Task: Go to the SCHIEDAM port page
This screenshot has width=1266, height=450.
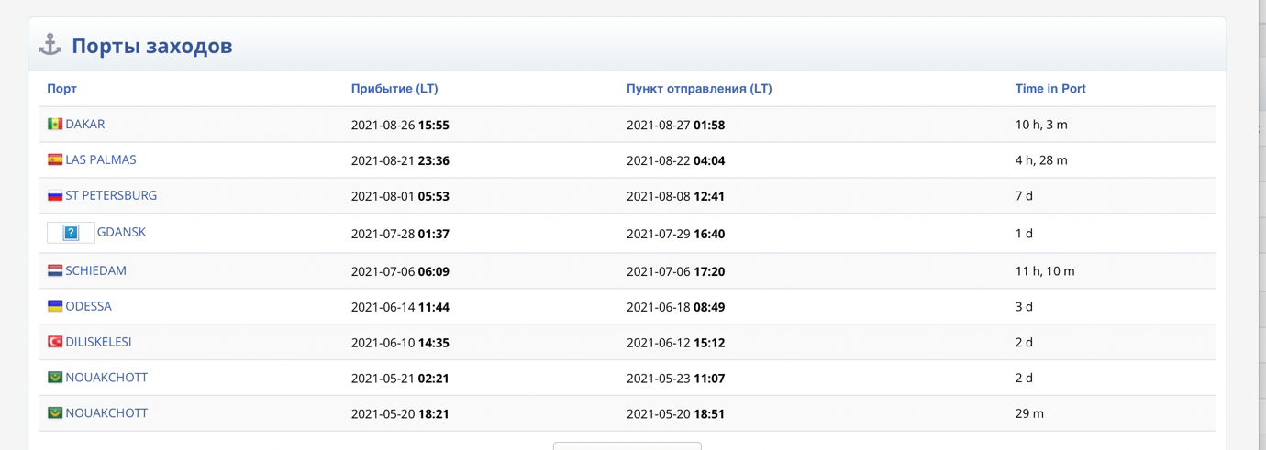Action: (x=95, y=270)
